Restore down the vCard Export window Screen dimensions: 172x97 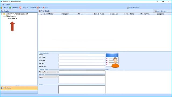click(x=163, y=1)
